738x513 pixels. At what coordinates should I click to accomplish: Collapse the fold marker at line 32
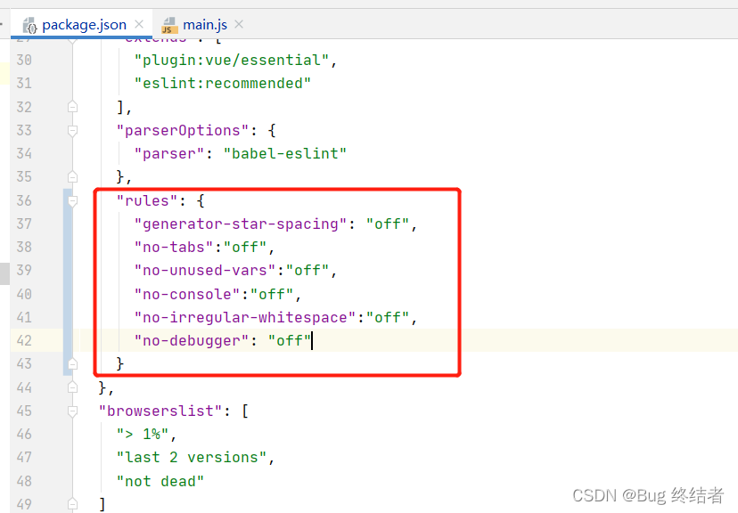(72, 107)
